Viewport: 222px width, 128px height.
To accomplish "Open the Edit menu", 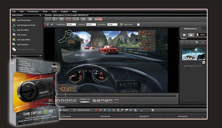I will [x=22, y=11].
